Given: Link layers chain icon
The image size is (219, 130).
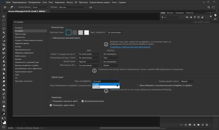Looking at the screenshot, I should pos(181,125).
